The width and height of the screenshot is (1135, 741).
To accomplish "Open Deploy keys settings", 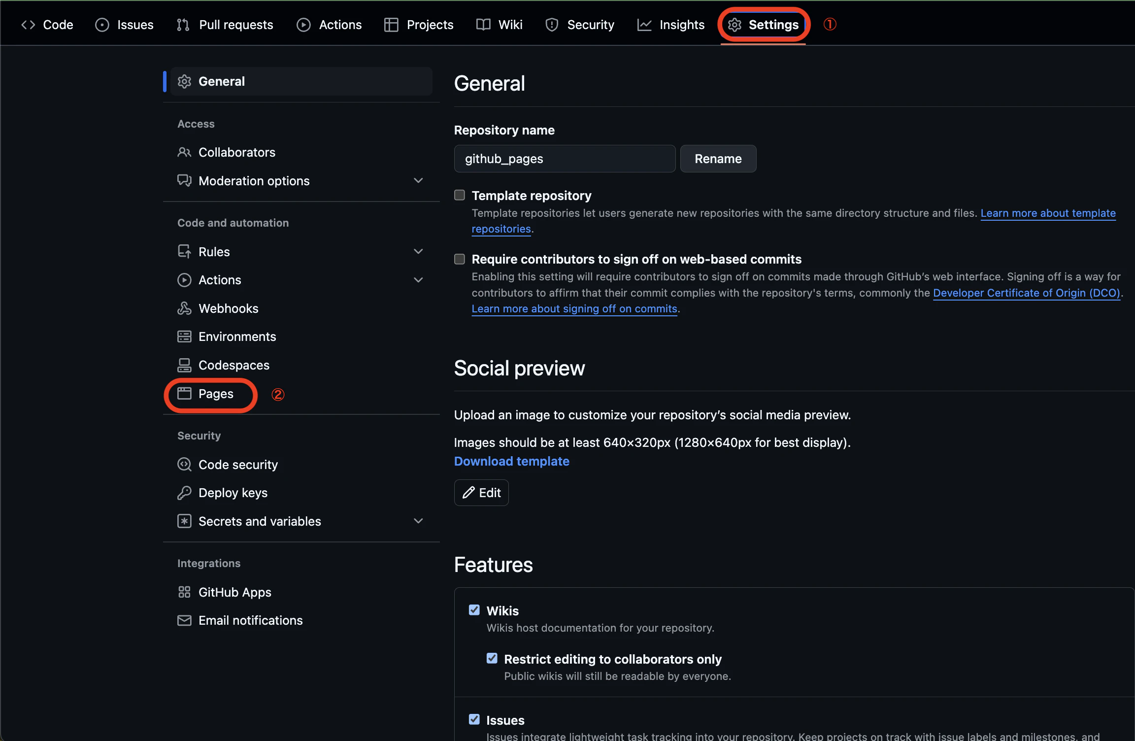I will click(301, 493).
